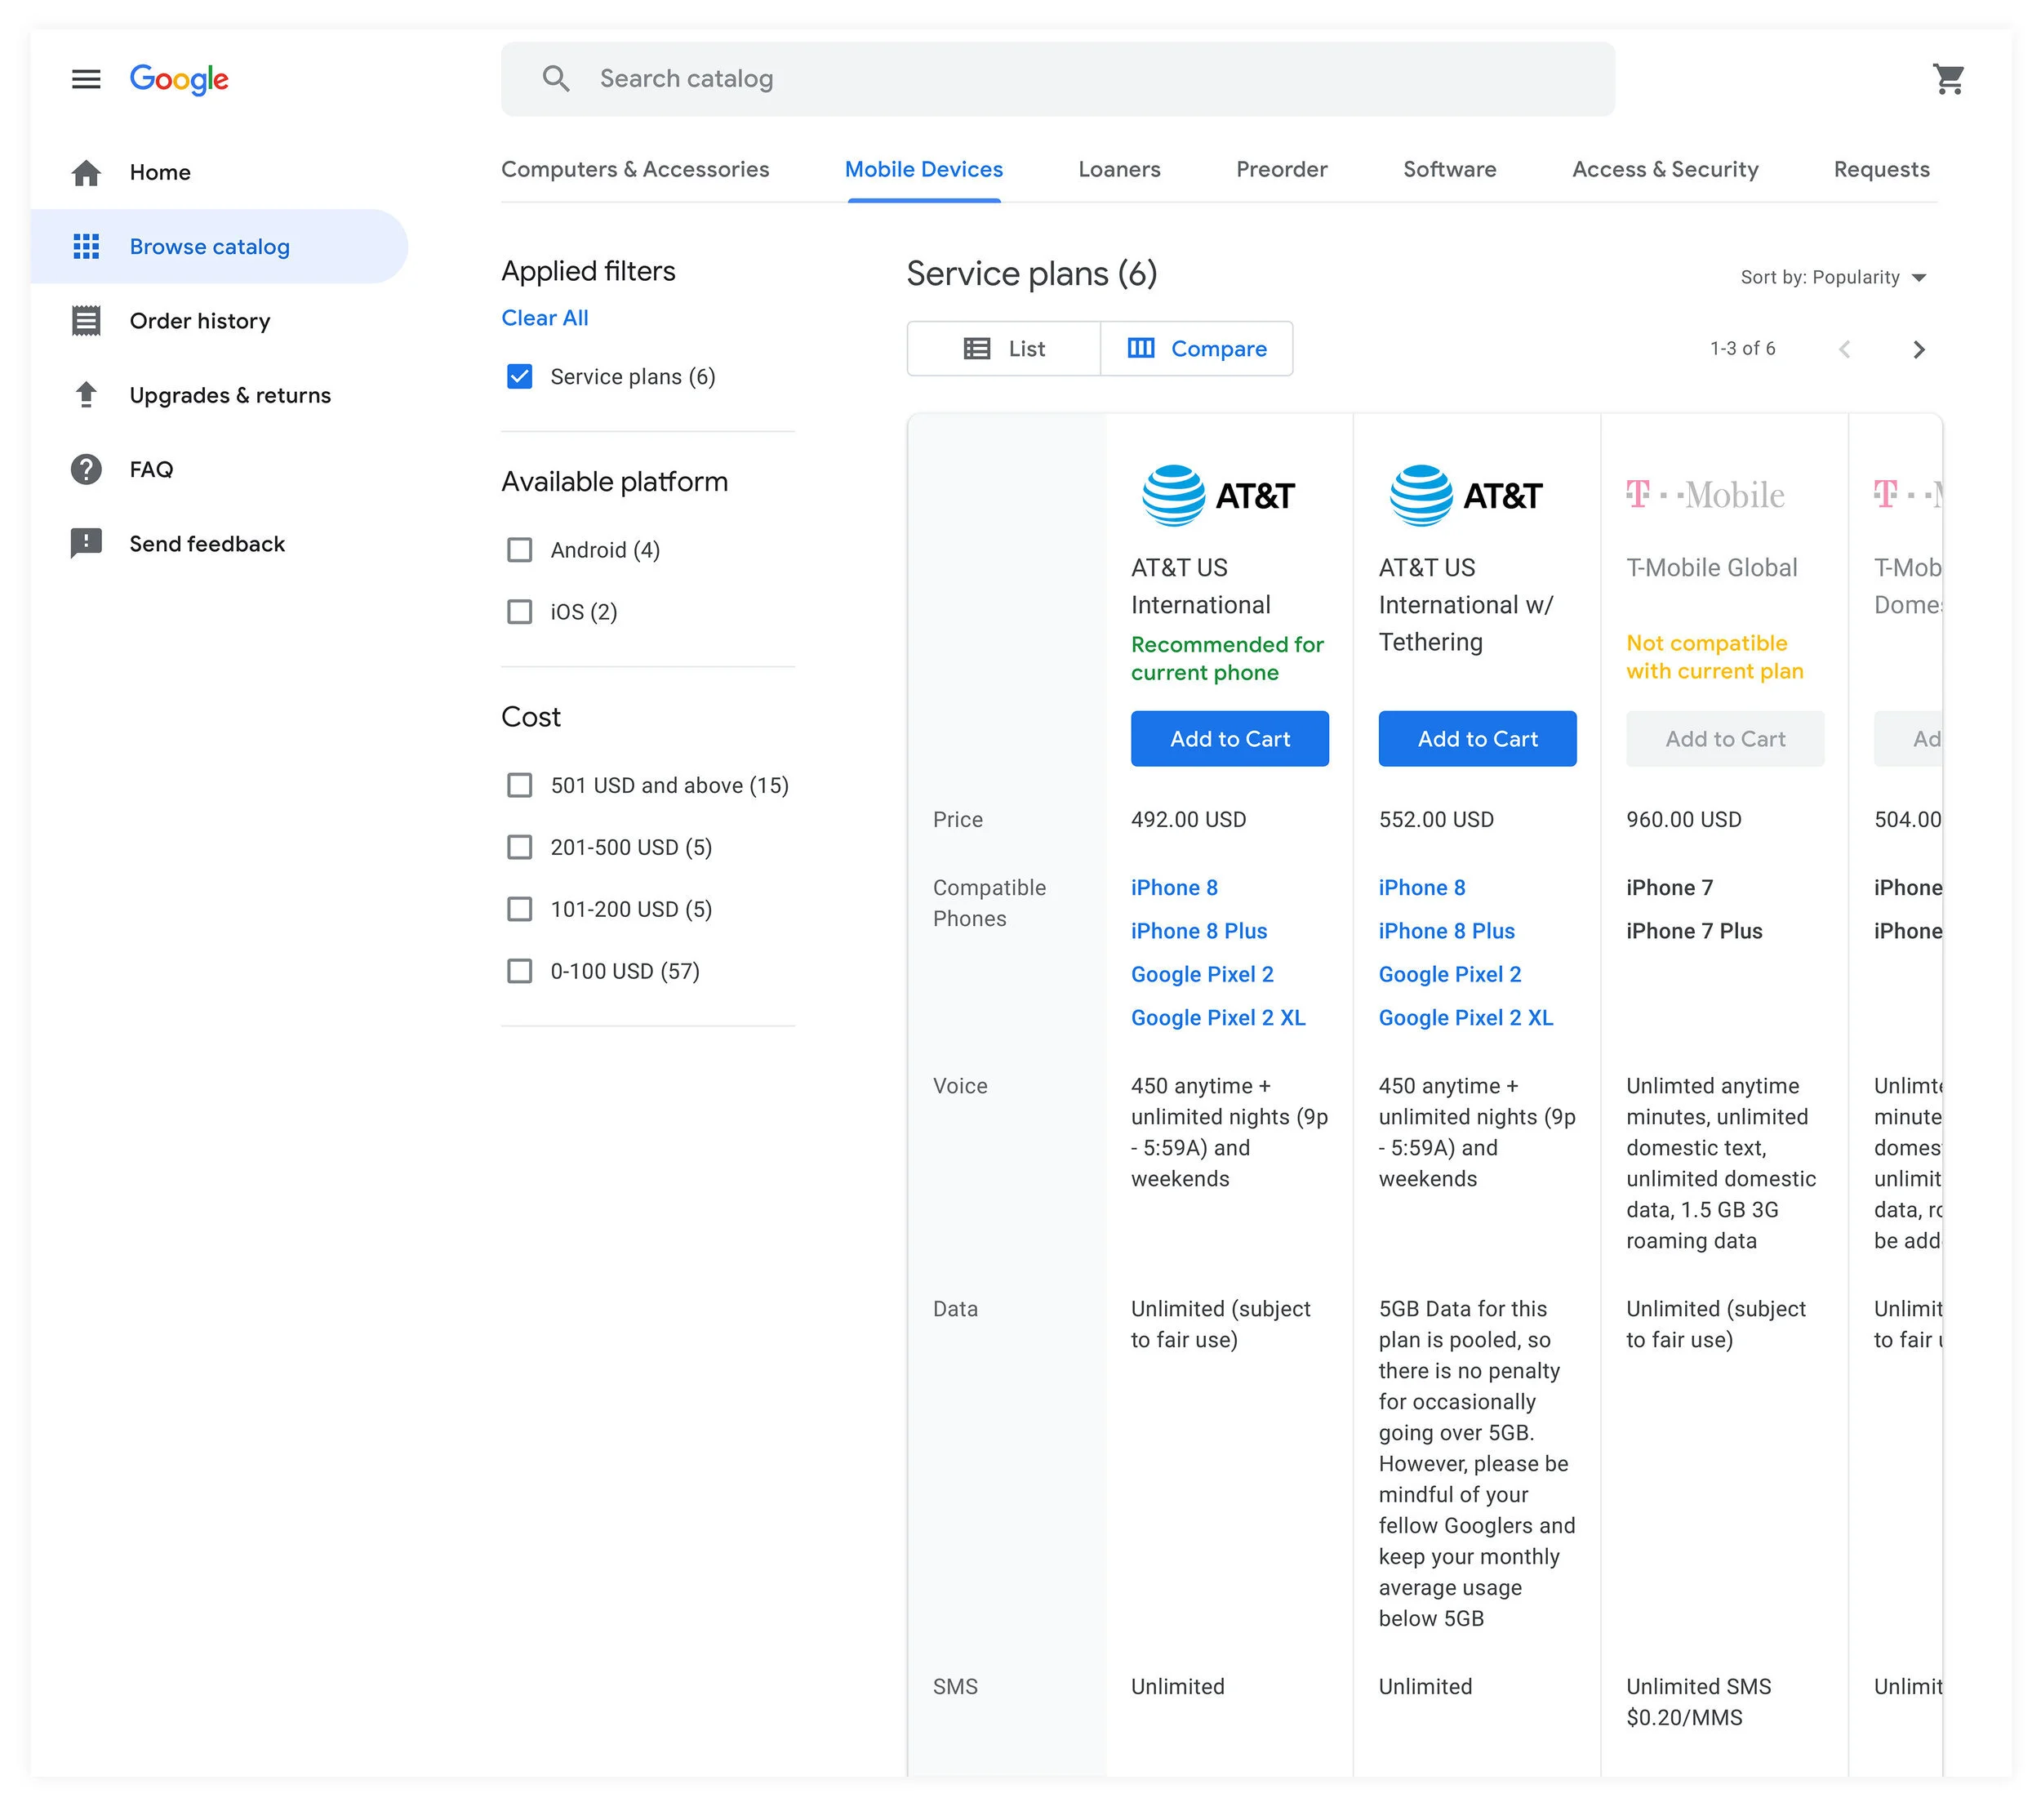This screenshot has width=2041, height=1820.
Task: Click the Home sidebar icon
Action: pyautogui.click(x=86, y=173)
